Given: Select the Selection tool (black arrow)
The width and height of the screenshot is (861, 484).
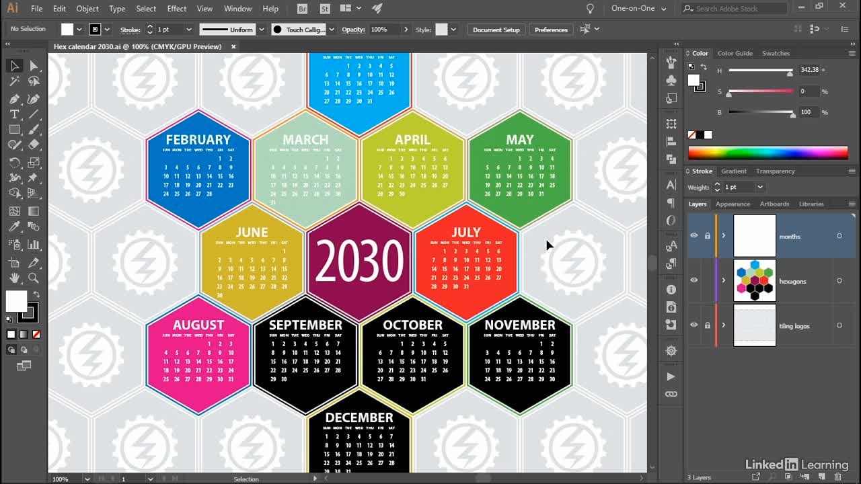Looking at the screenshot, I should [14, 66].
